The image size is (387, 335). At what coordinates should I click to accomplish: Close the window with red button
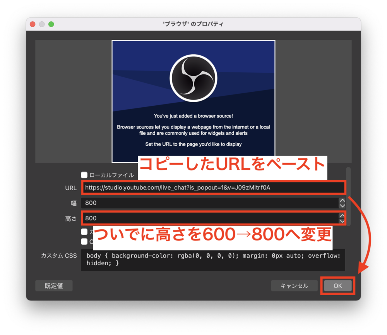(33, 24)
